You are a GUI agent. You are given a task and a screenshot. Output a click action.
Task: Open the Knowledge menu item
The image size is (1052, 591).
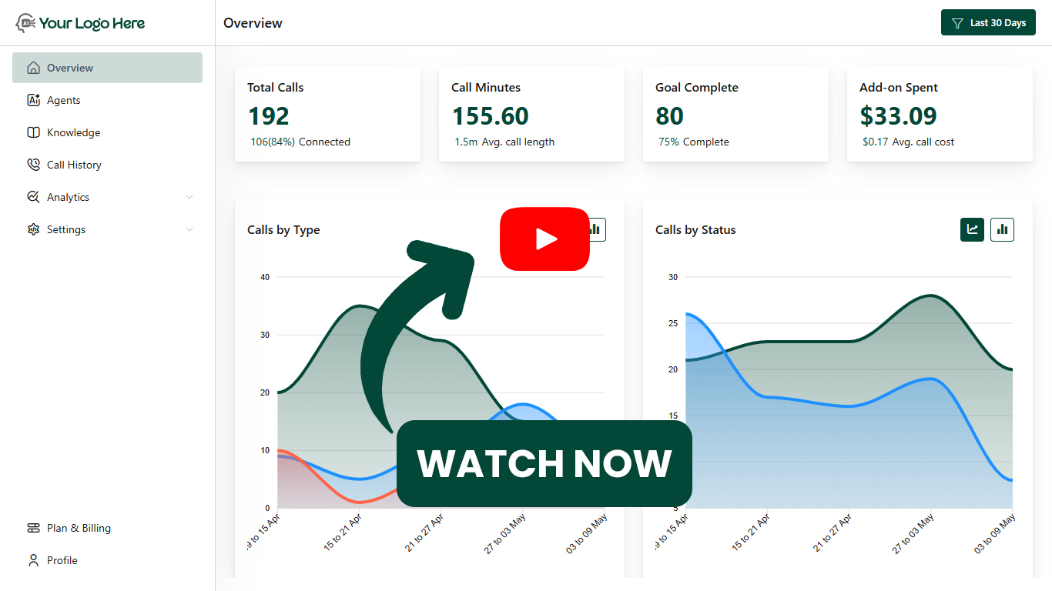click(x=73, y=132)
